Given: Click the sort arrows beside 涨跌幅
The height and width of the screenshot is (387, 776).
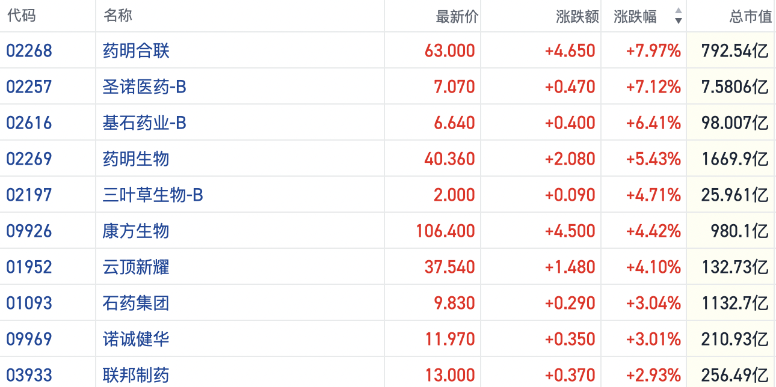Looking at the screenshot, I should [679, 16].
